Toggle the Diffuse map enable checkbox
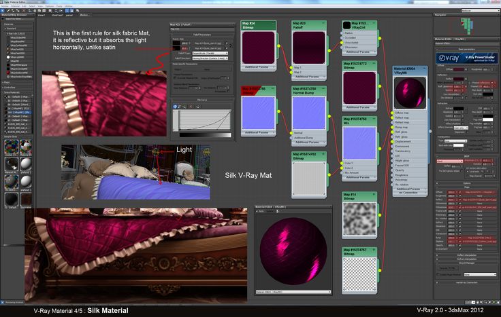The width and height of the screenshot is (501, 317). click(460, 192)
